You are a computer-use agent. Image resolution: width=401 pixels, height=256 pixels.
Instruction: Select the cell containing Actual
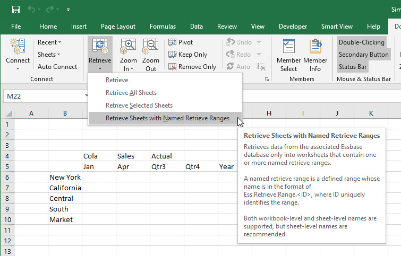click(x=167, y=156)
